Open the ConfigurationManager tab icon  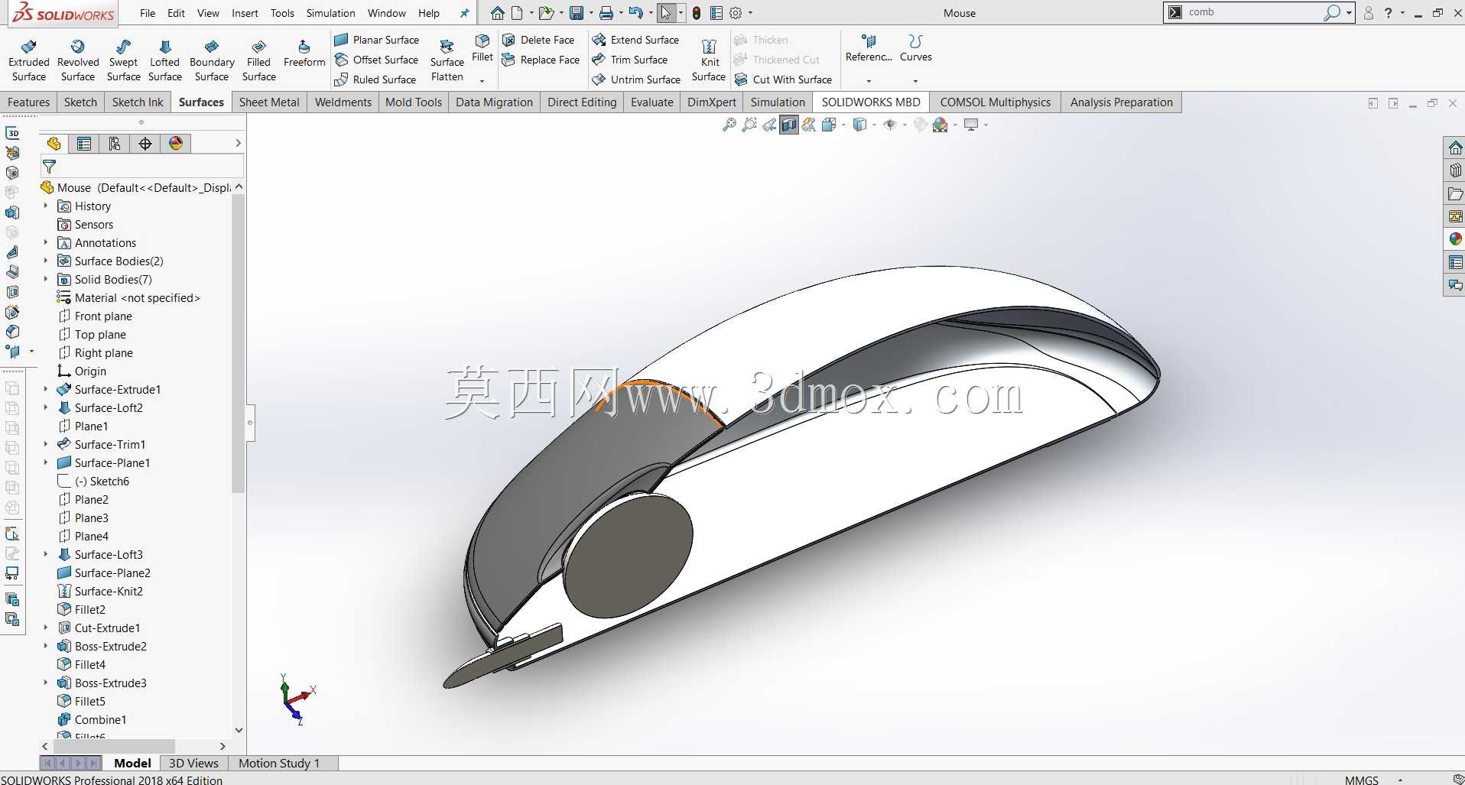click(115, 144)
